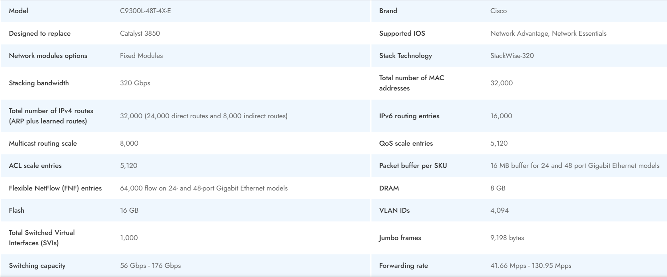667x277 pixels.
Task: Select the IPv4 routes value with direct routes
Action: click(204, 116)
